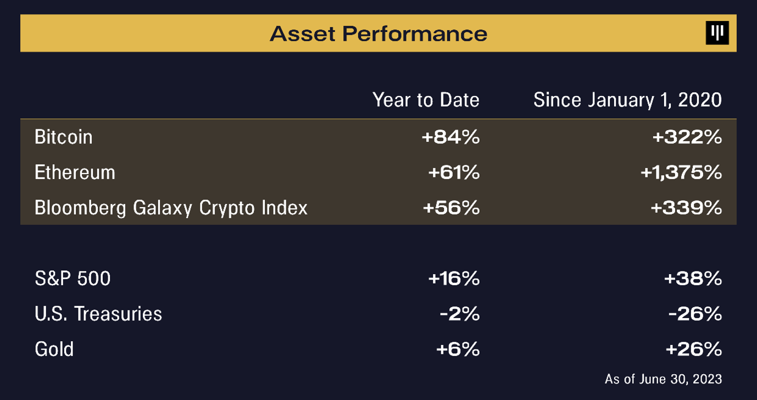Viewport: 757px width, 400px height.
Task: Click Bitcoin's +322% value
Action: click(x=687, y=137)
